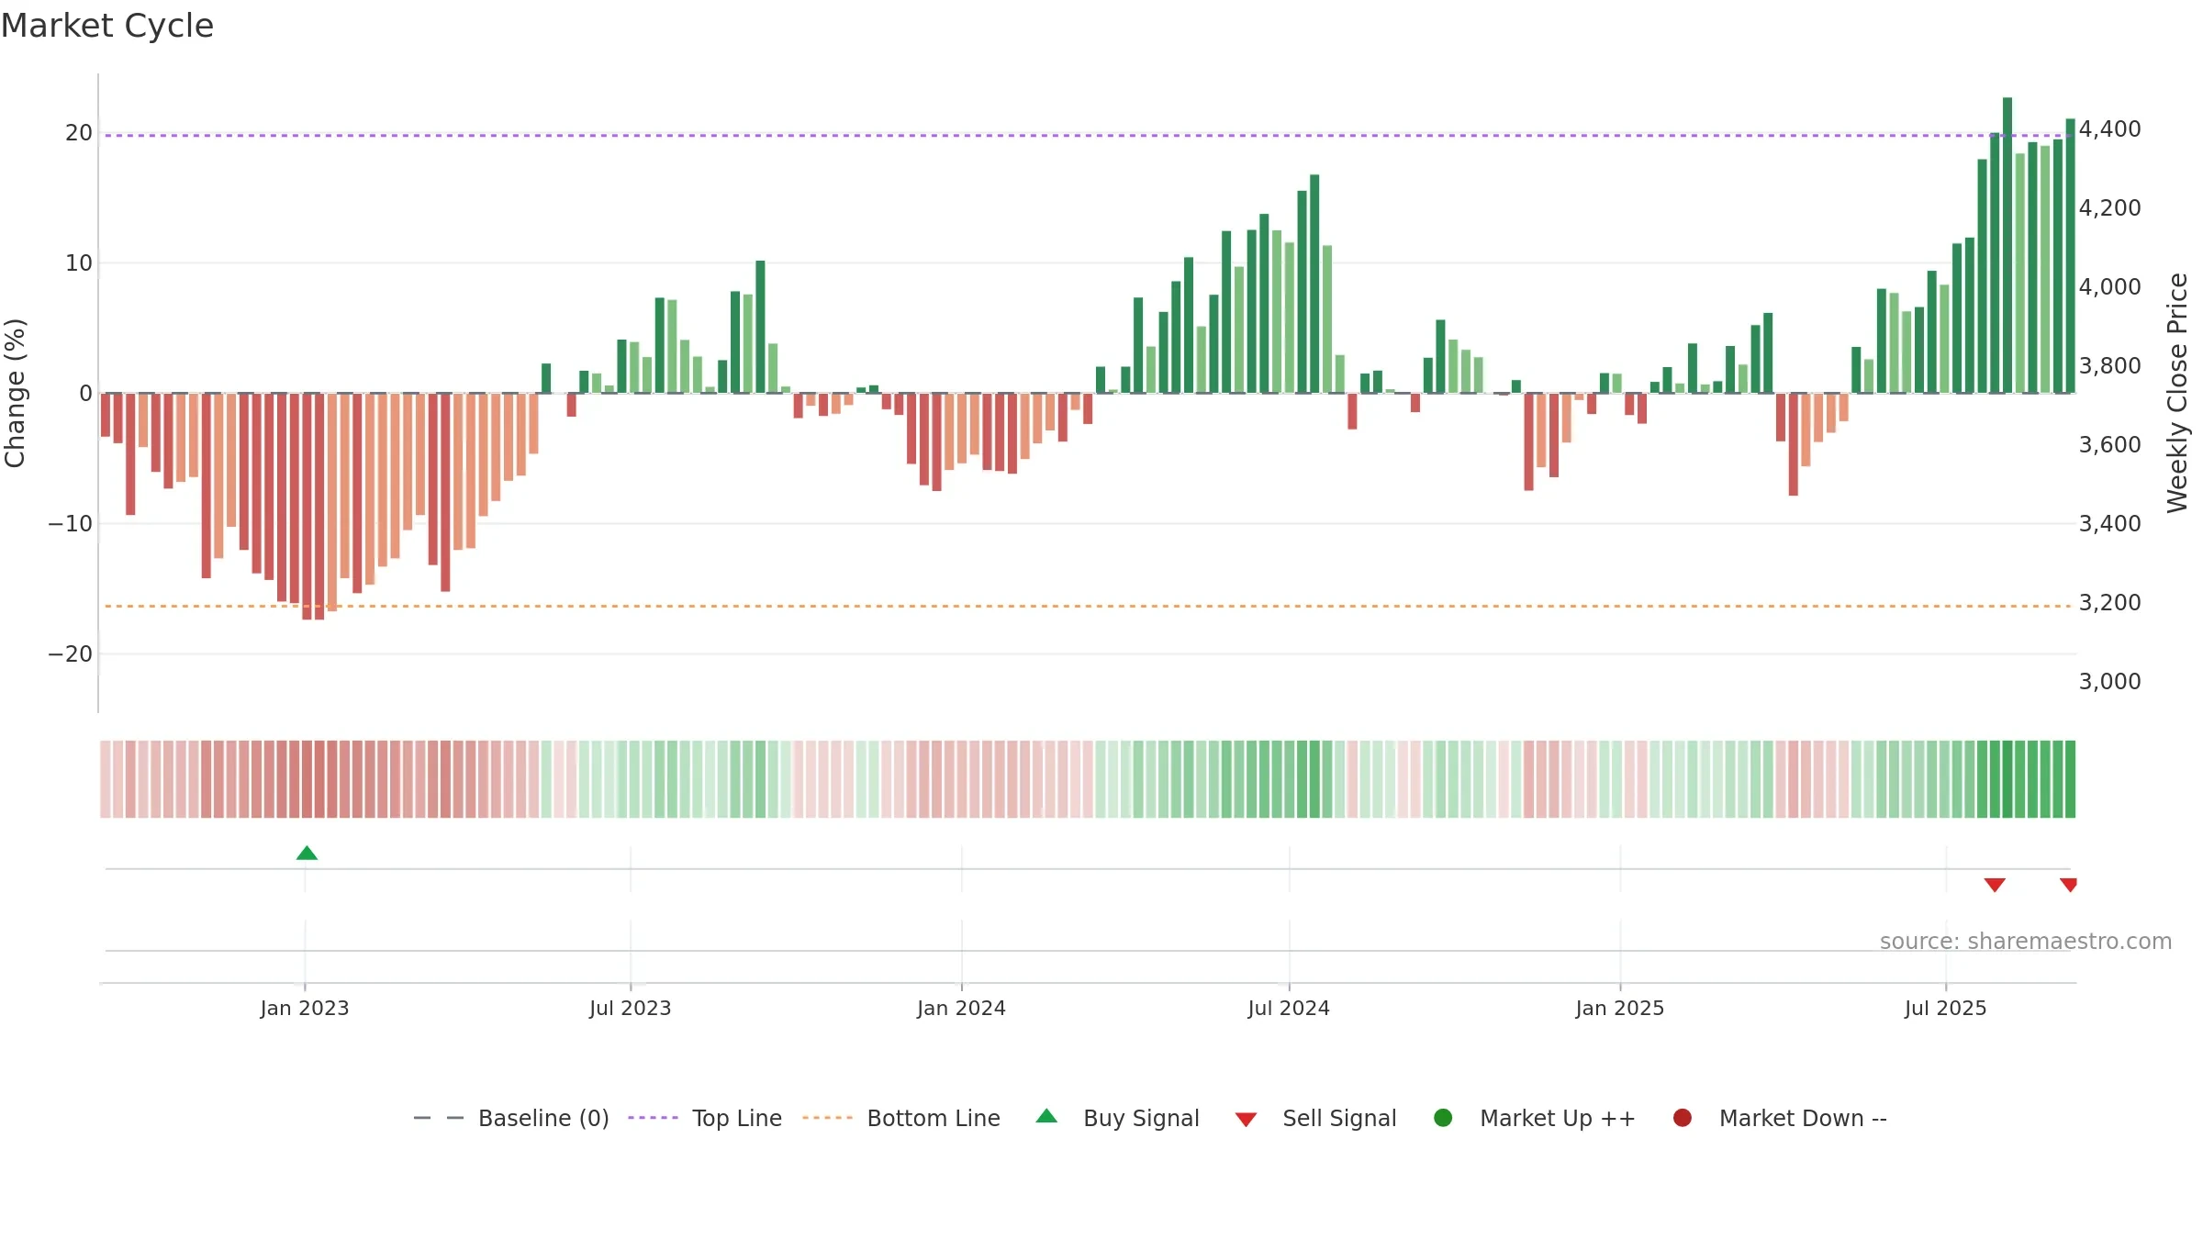This screenshot has height=1239, width=2203.
Task: Toggle the Baseline (0) legend entry
Action: point(511,1118)
